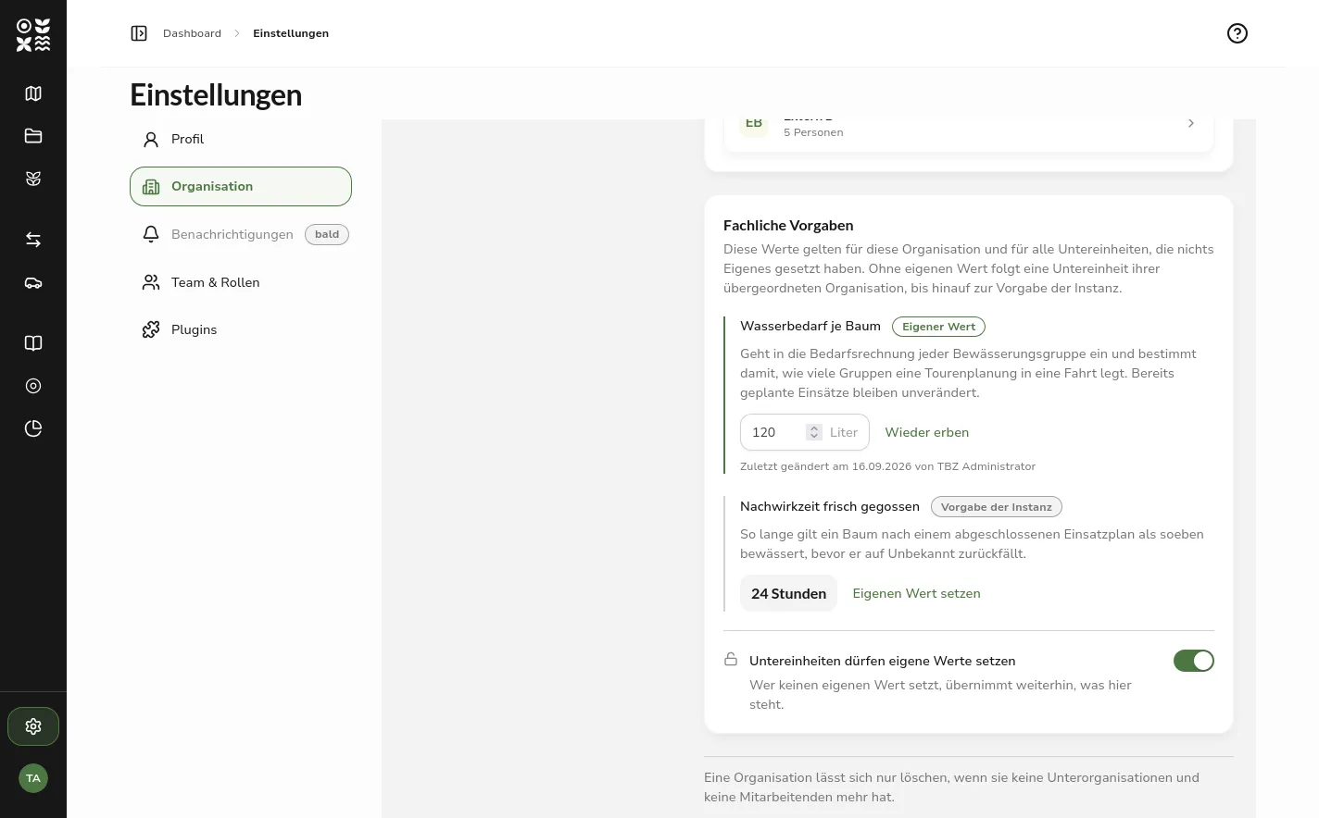Click the 24 Stunden value chip

[788, 593]
